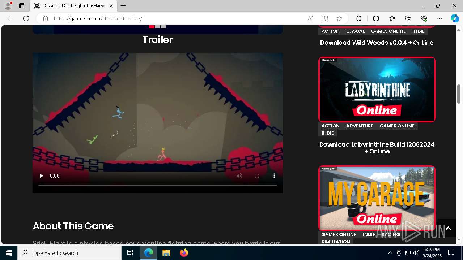Activate Read aloud icon
This screenshot has height=260, width=463.
pyautogui.click(x=310, y=18)
